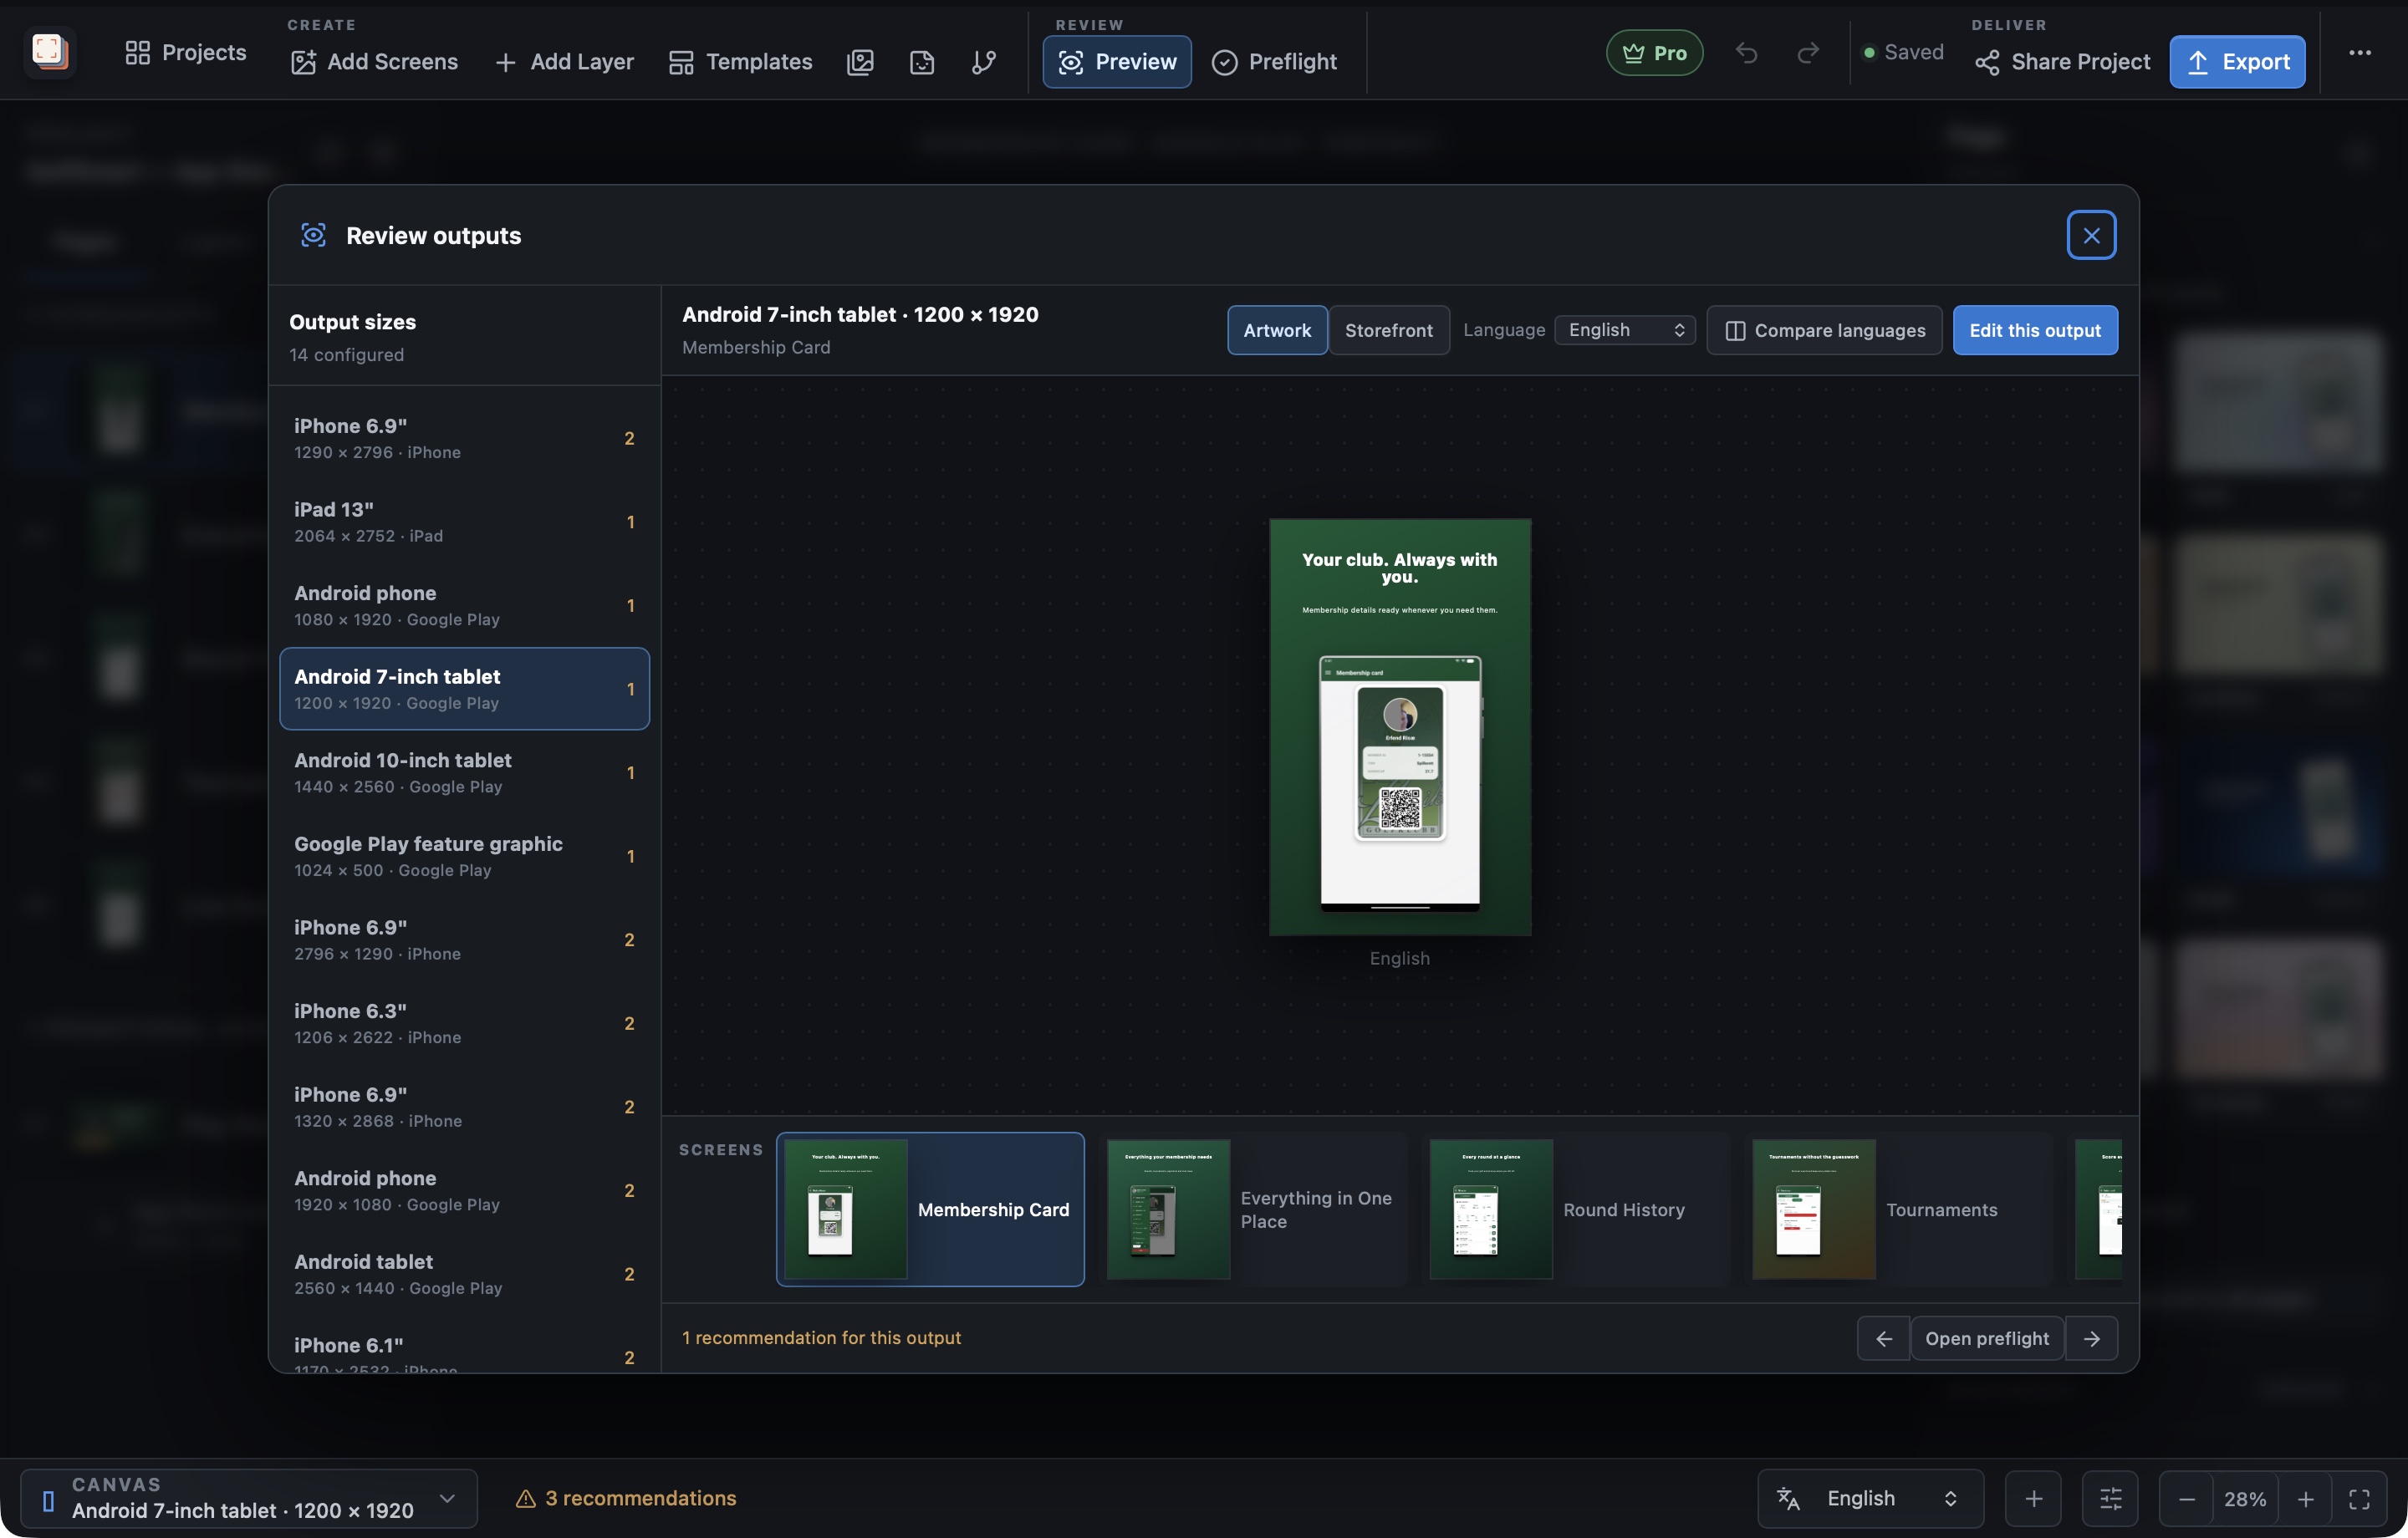Select Android tablet 2560 × 1440 output
Screen dimensions: 2408x1538
coord(464,1275)
